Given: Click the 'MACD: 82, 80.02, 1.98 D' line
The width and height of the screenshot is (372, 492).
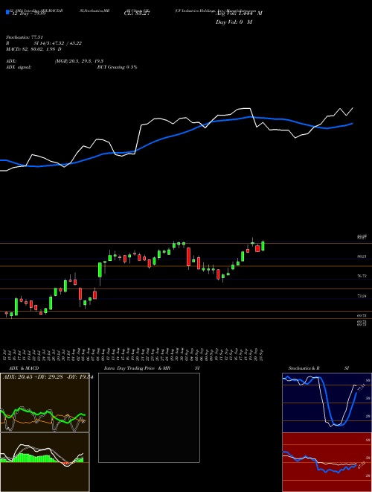Looking at the screenshot, I should tap(33, 49).
